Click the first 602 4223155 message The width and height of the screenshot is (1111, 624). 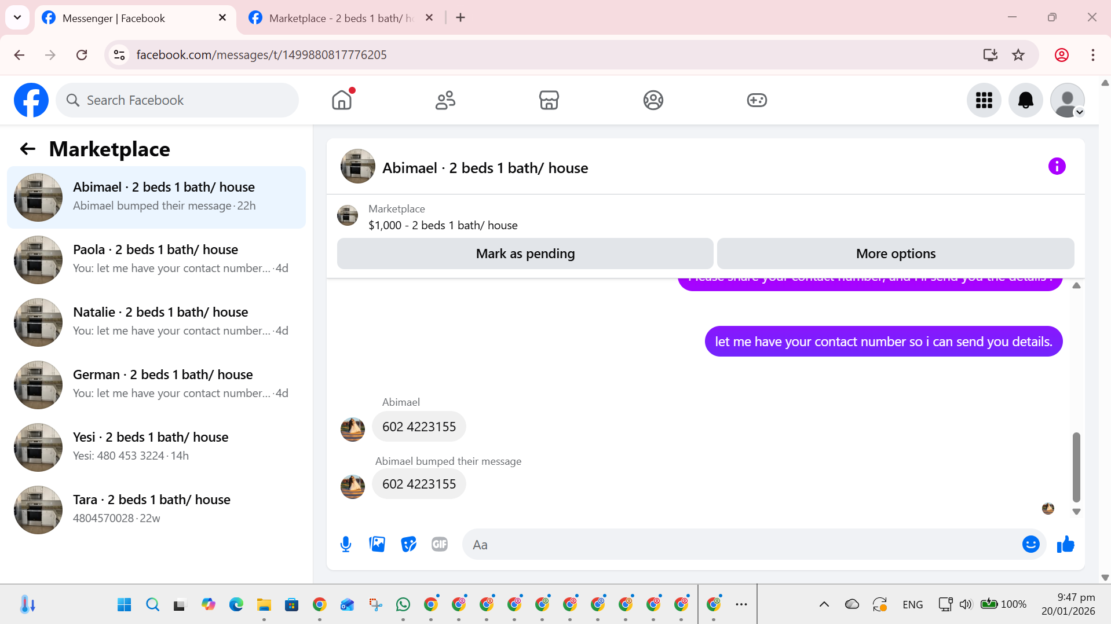419,427
